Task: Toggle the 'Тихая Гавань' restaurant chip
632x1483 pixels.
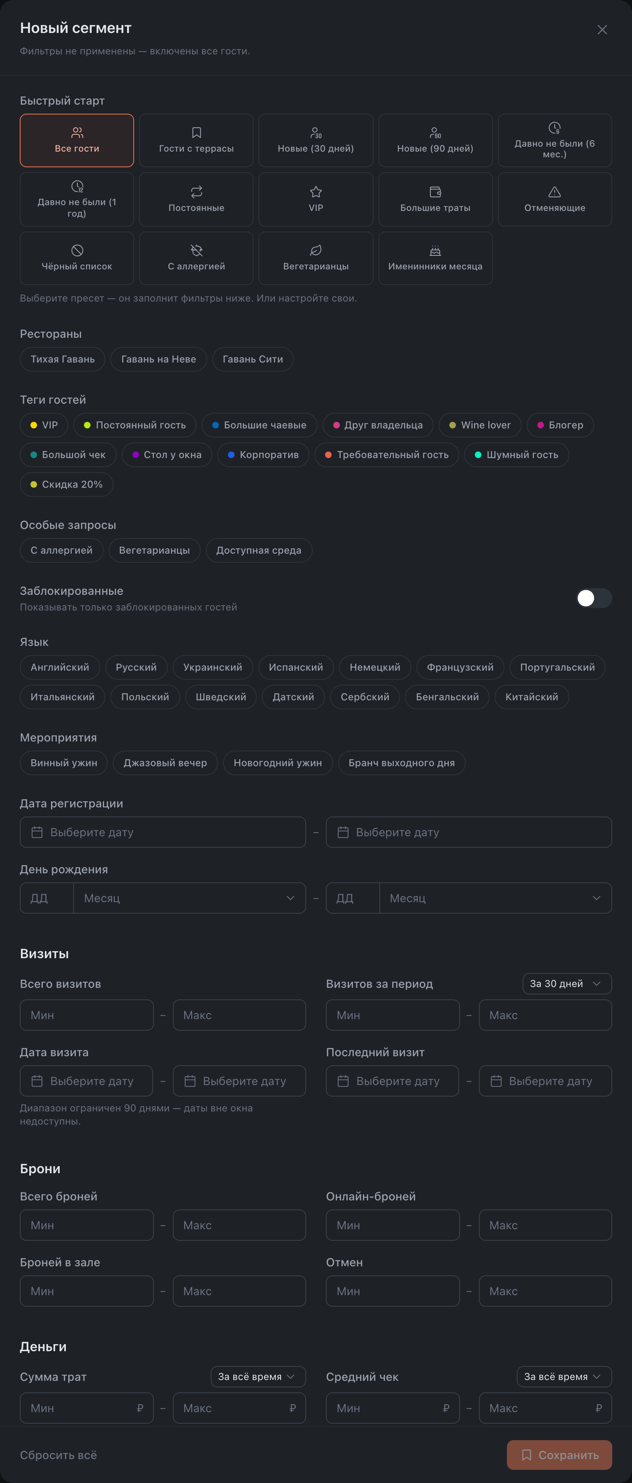Action: [x=63, y=359]
